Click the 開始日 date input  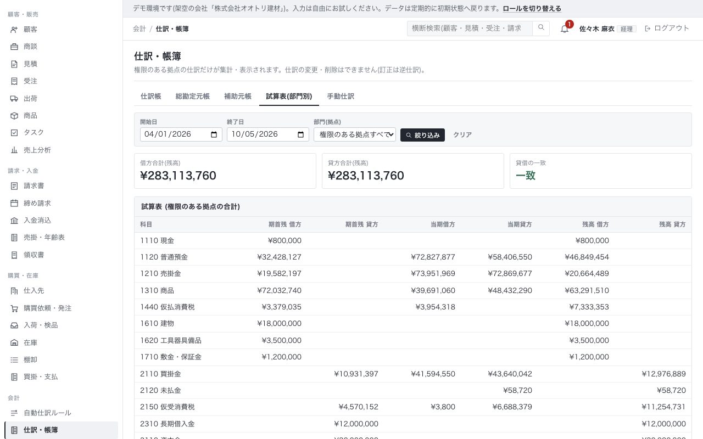(181, 134)
